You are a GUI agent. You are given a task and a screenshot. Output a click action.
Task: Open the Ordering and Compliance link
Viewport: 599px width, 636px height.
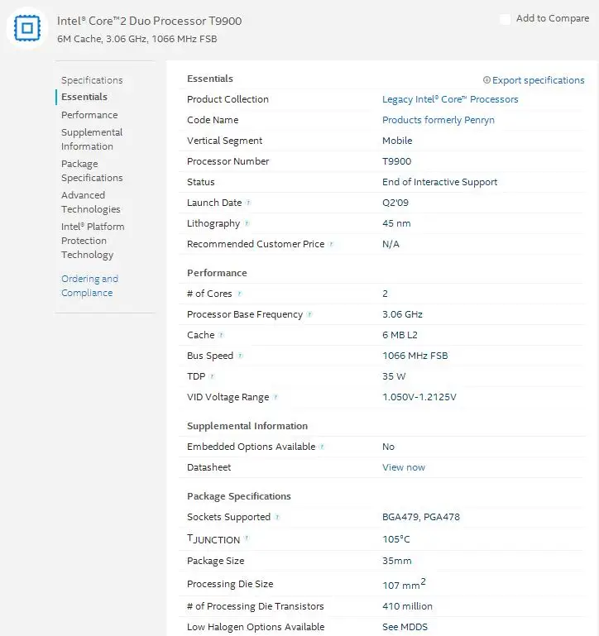point(89,285)
